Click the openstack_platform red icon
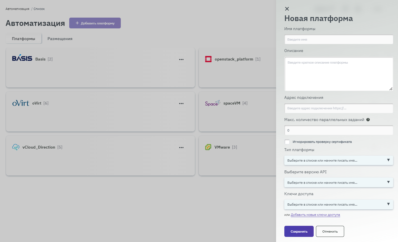398x242 pixels. pyautogui.click(x=208, y=59)
